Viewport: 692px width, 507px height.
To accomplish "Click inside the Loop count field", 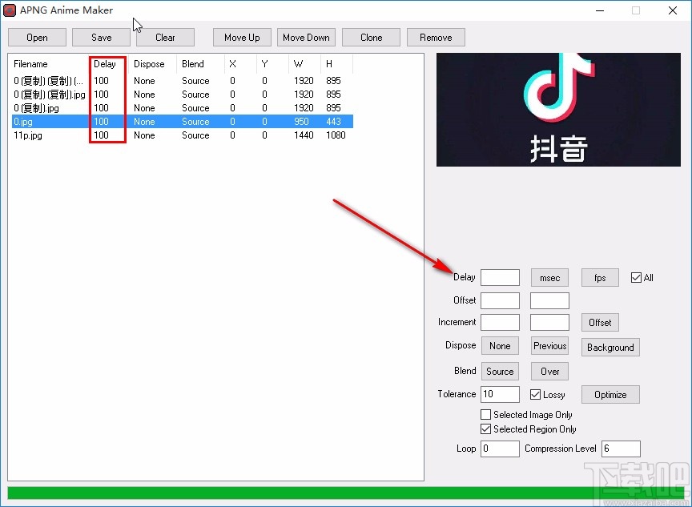I will click(500, 449).
